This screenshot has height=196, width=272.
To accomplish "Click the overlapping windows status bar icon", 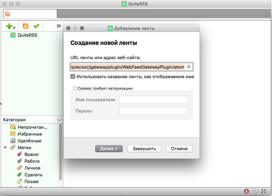I will click(x=255, y=191).
